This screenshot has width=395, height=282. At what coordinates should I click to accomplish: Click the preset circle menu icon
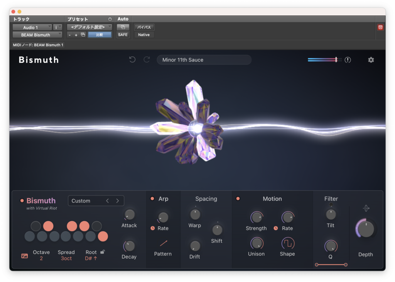110,19
